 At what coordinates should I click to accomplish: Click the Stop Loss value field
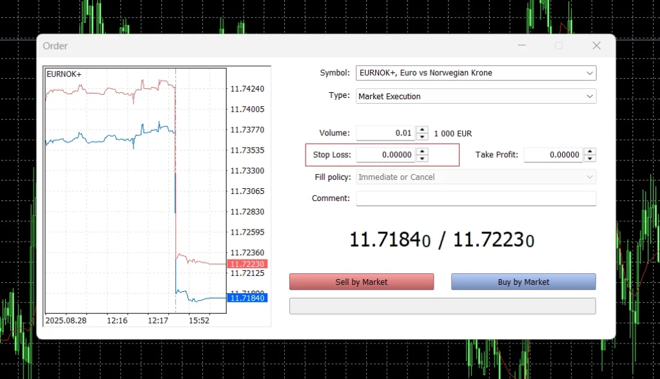(385, 155)
